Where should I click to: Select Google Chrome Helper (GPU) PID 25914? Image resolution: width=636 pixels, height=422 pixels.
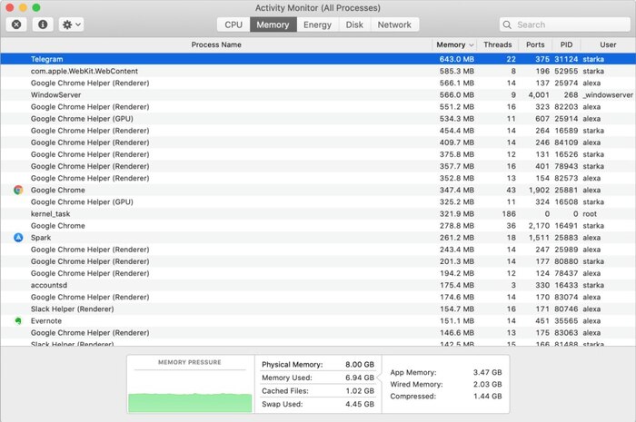[x=318, y=119]
